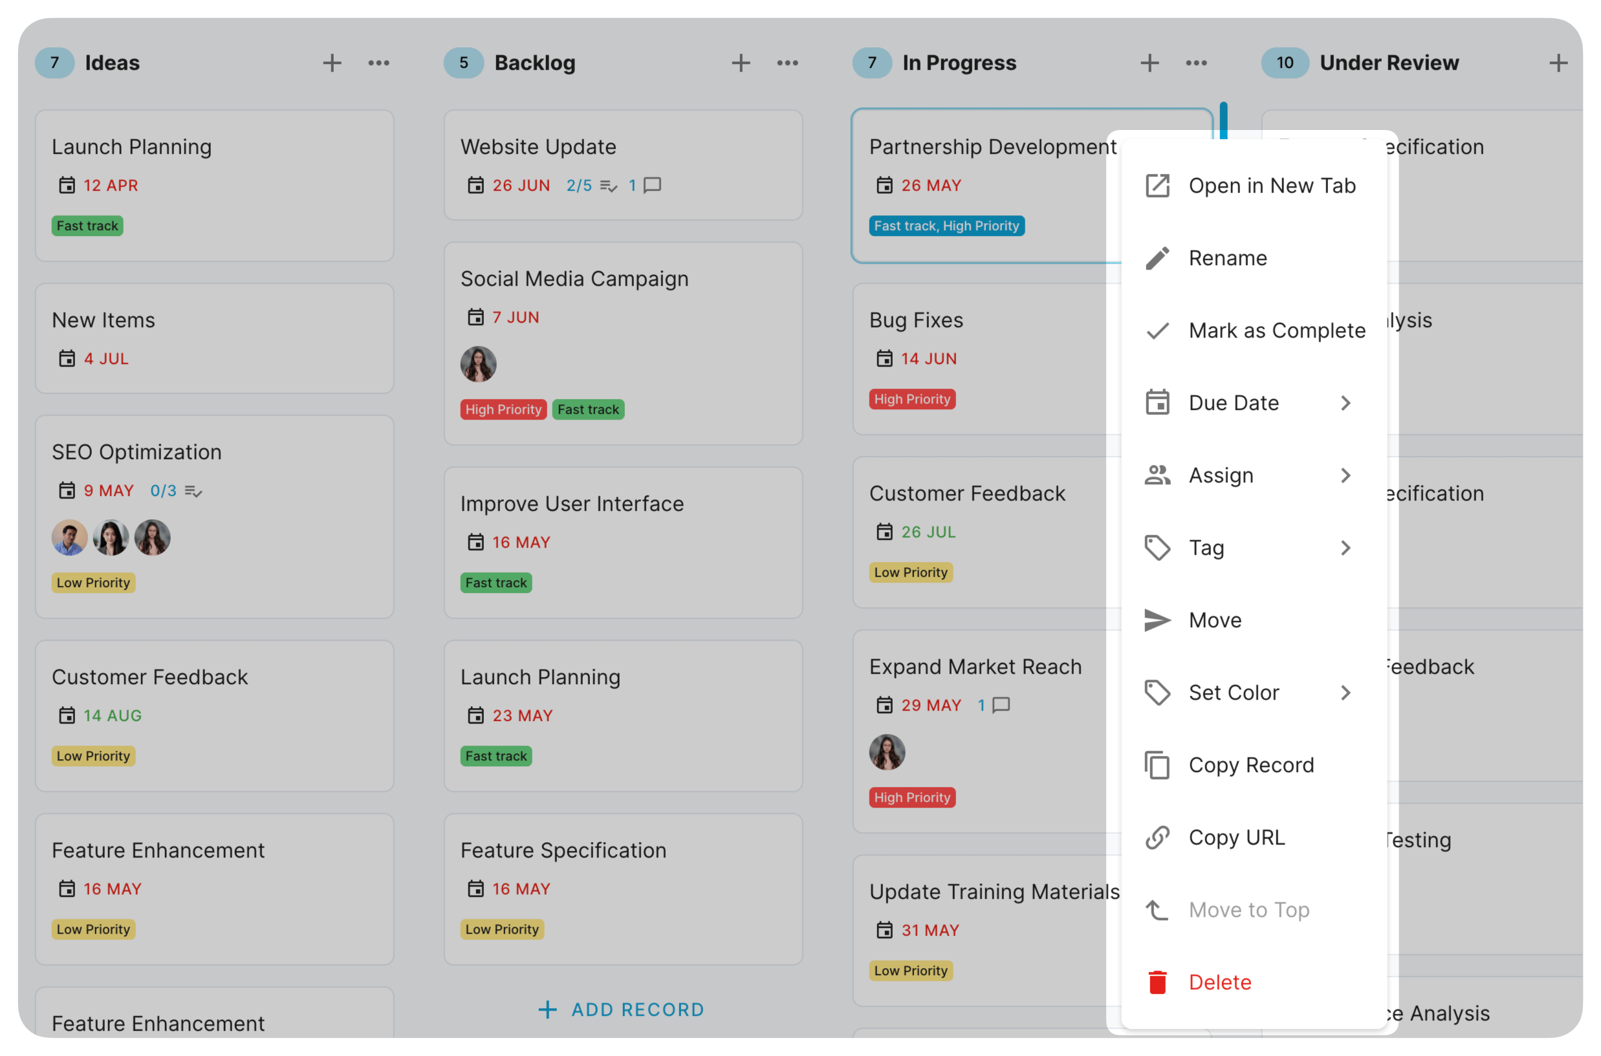Image resolution: width=1601 pixels, height=1056 pixels.
Task: Open the New Items card
Action: point(214,339)
